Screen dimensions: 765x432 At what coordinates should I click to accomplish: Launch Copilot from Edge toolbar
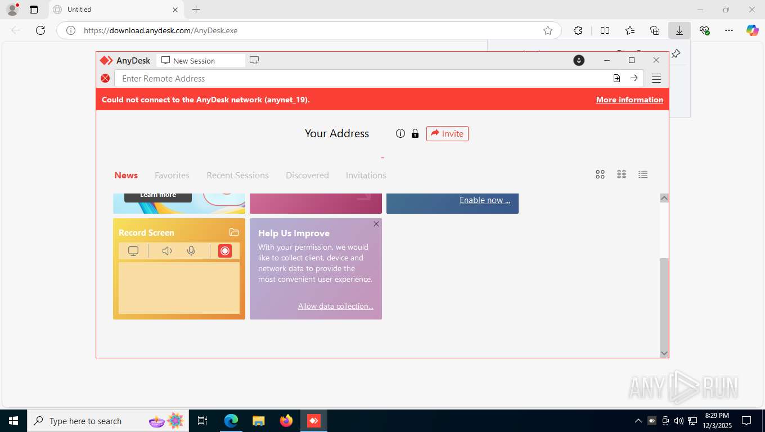pos(753,30)
